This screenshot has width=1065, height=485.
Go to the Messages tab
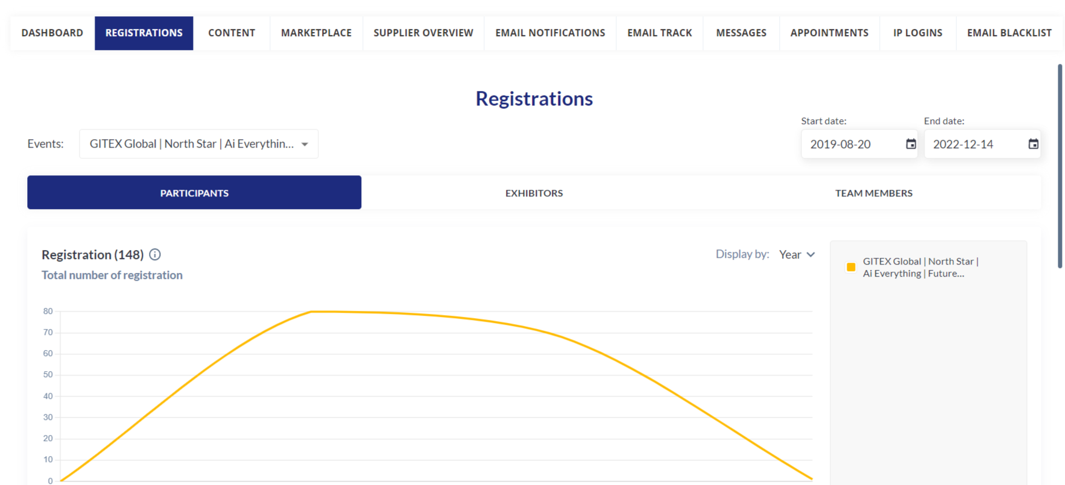tap(741, 33)
